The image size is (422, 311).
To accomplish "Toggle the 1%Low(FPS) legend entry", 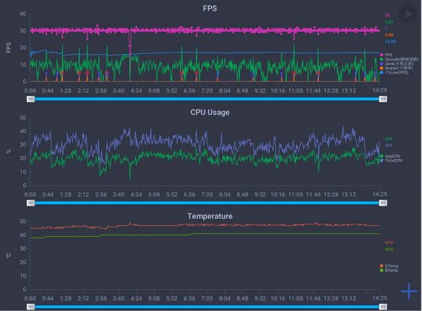I will pyautogui.click(x=394, y=72).
